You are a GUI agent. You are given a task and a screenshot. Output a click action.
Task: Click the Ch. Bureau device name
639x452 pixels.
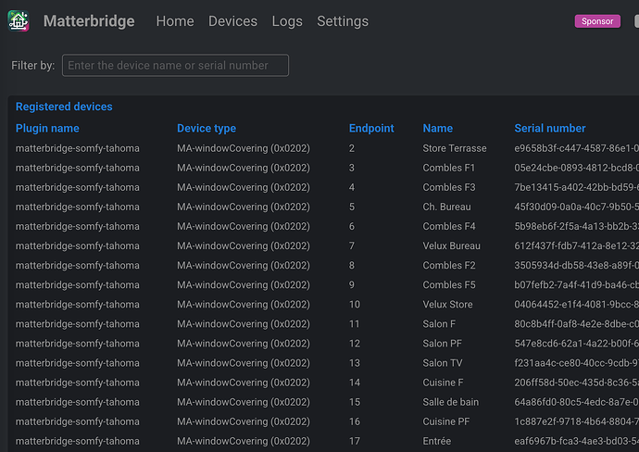pyautogui.click(x=447, y=207)
